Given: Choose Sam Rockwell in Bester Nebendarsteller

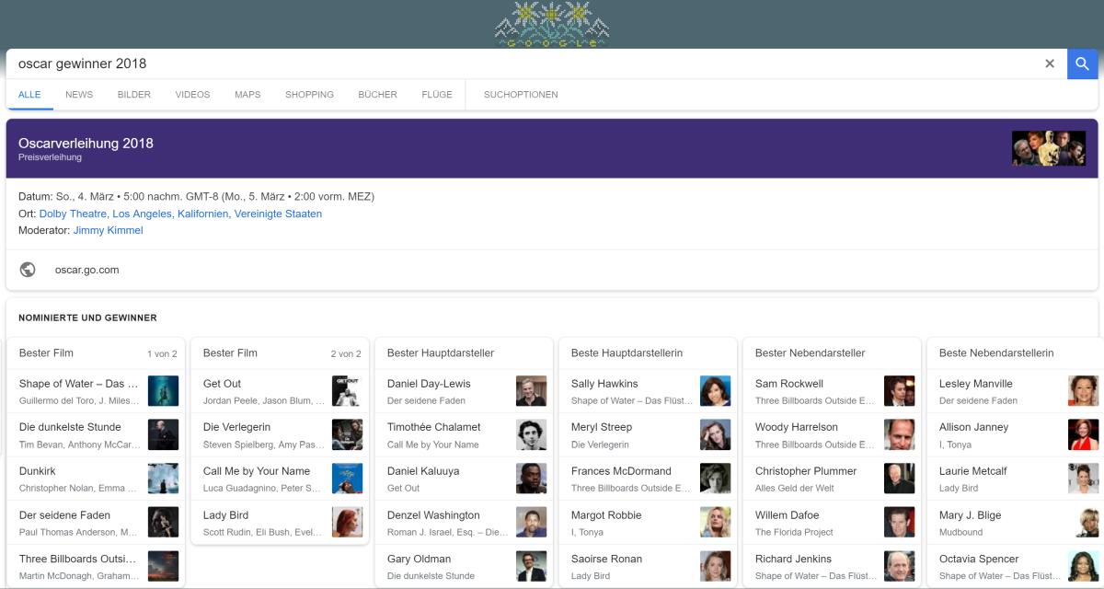Looking at the screenshot, I should (x=788, y=384).
